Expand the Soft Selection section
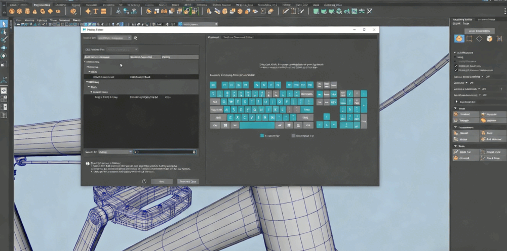Screen dimensions: 507x251 tap(457, 102)
